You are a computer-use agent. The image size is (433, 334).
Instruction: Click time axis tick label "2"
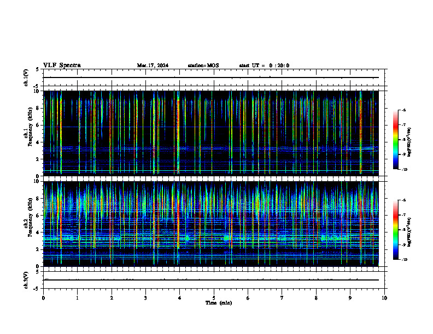112,298
